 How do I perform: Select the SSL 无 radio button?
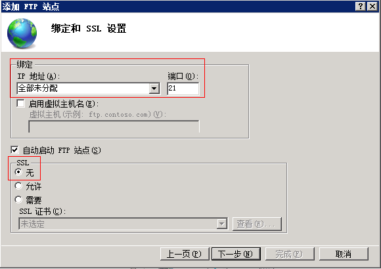coord(18,172)
